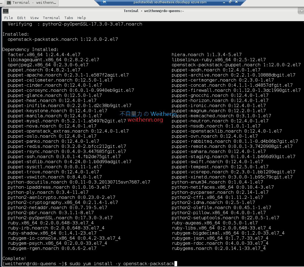Viewport: 304px width, 267px height.
Task: Click the 'puppet-swift.noarch' package line
Action: 217,162
